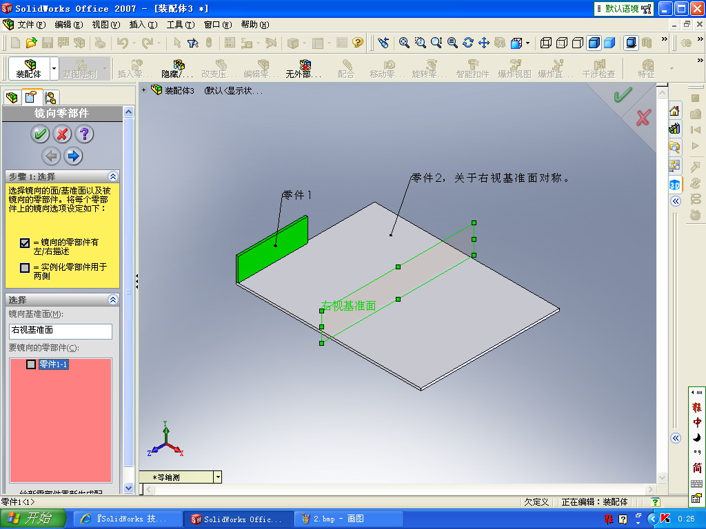The height and width of the screenshot is (529, 706).
Task: Click the Rotate View icon
Action: pos(468,43)
